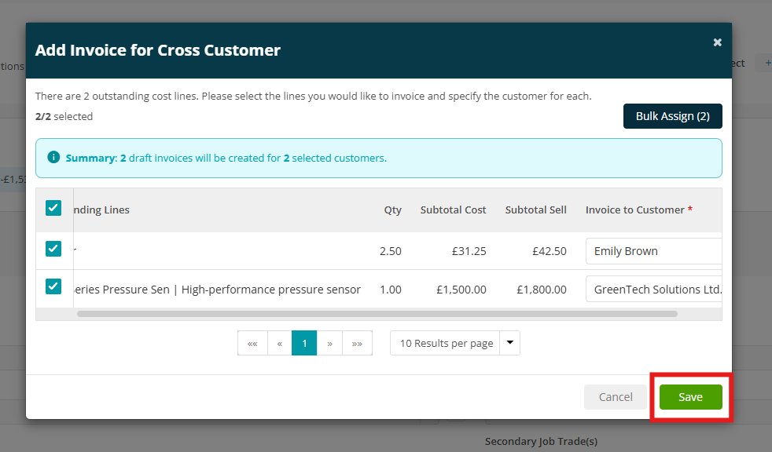Viewport: 772px width, 452px height.
Task: Close the Add Invoice dialog with X
Action: coord(717,42)
